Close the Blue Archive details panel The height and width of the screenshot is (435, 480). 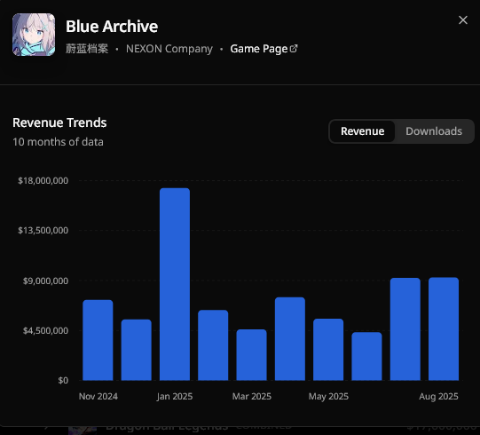tap(463, 20)
